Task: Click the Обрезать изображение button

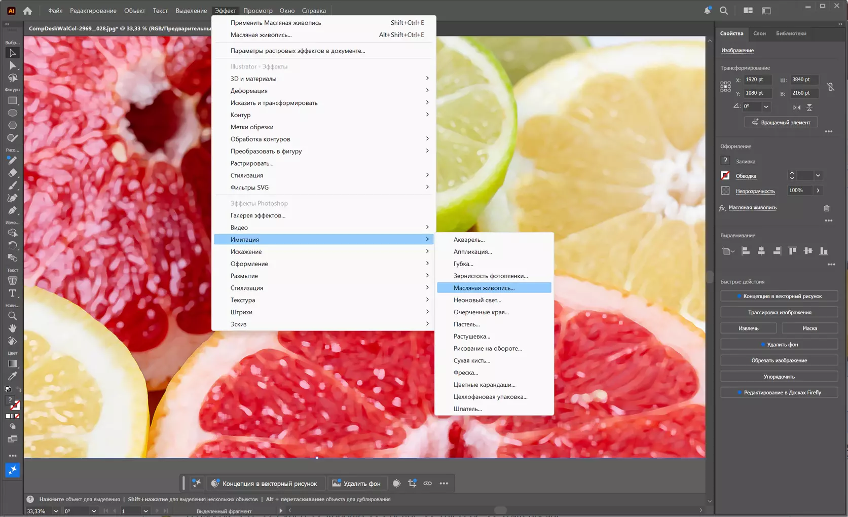Action: 779,360
